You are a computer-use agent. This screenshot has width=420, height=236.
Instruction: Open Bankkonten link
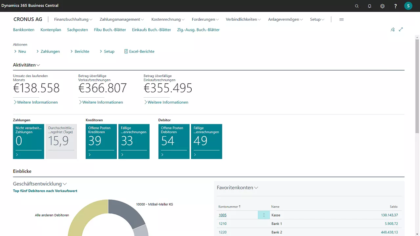click(x=24, y=29)
